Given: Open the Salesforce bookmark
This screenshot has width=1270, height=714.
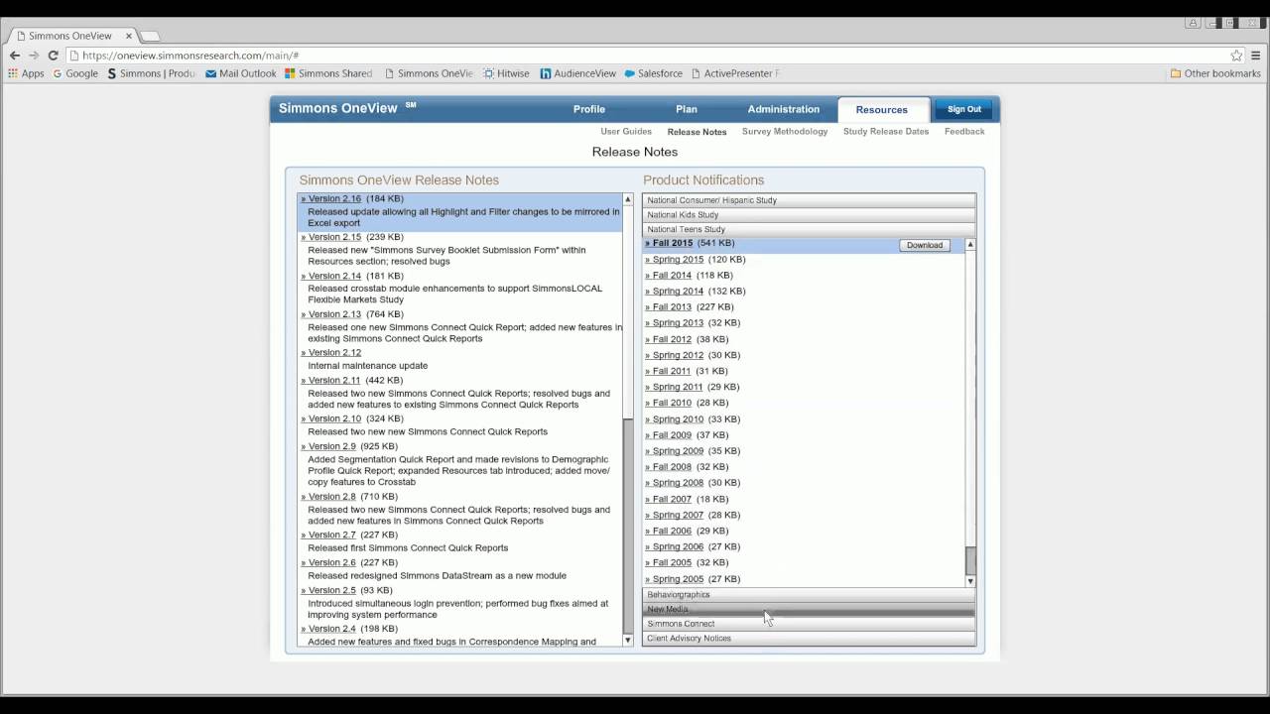Looking at the screenshot, I should pyautogui.click(x=653, y=73).
